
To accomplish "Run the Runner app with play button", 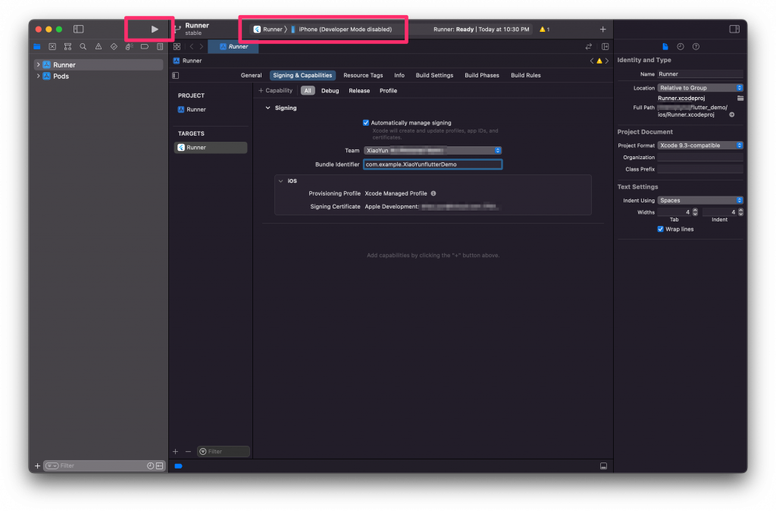I will pyautogui.click(x=155, y=30).
